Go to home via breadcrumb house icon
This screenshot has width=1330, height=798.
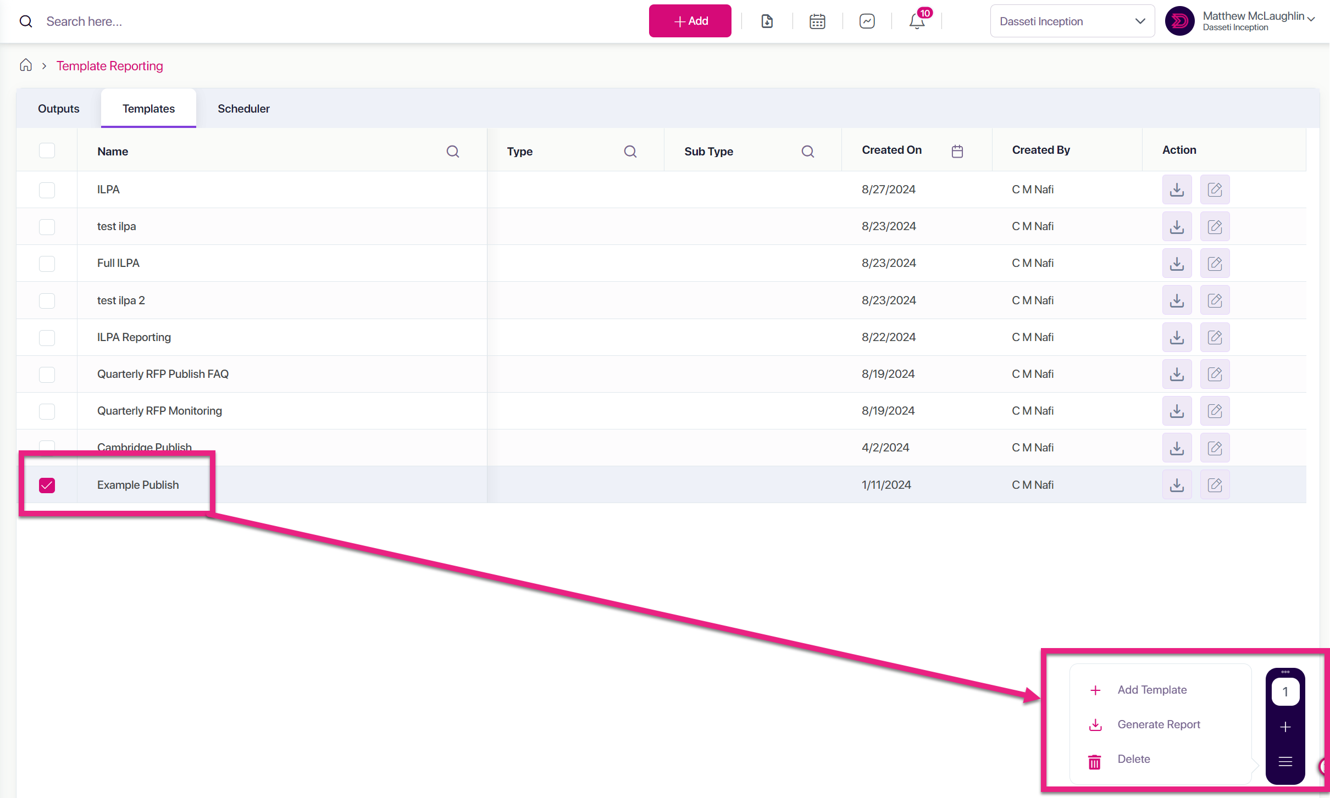[26, 65]
